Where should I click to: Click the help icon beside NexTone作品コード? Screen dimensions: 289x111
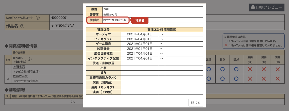[x=38, y=18]
